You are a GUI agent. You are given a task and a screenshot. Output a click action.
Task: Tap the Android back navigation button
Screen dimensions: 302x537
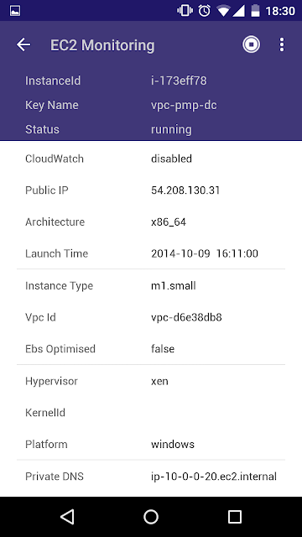pyautogui.click(x=67, y=517)
